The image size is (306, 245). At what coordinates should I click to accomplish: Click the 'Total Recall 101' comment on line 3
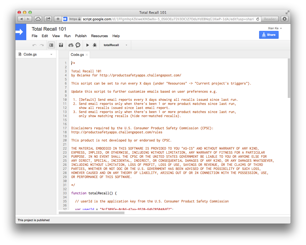click(86, 71)
